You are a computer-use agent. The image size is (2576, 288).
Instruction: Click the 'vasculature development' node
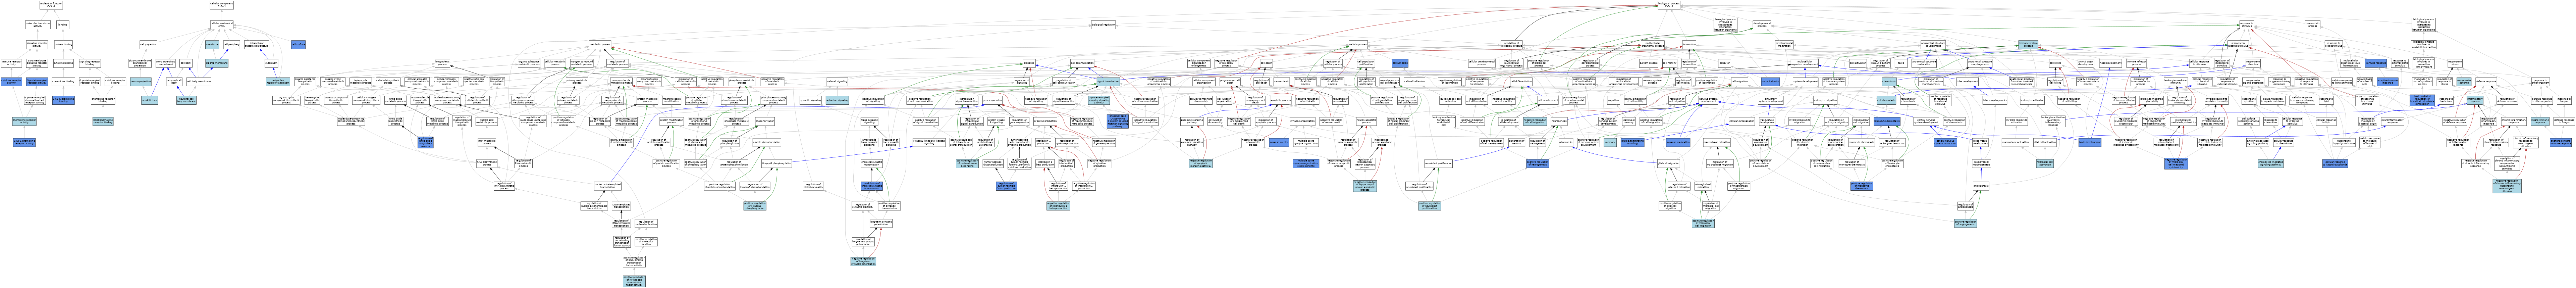1767,120
